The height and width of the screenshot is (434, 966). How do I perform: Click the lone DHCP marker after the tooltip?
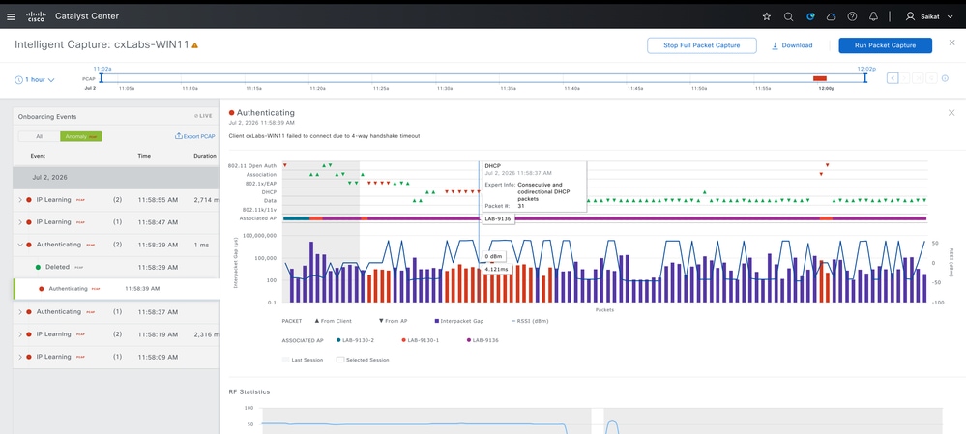point(705,192)
